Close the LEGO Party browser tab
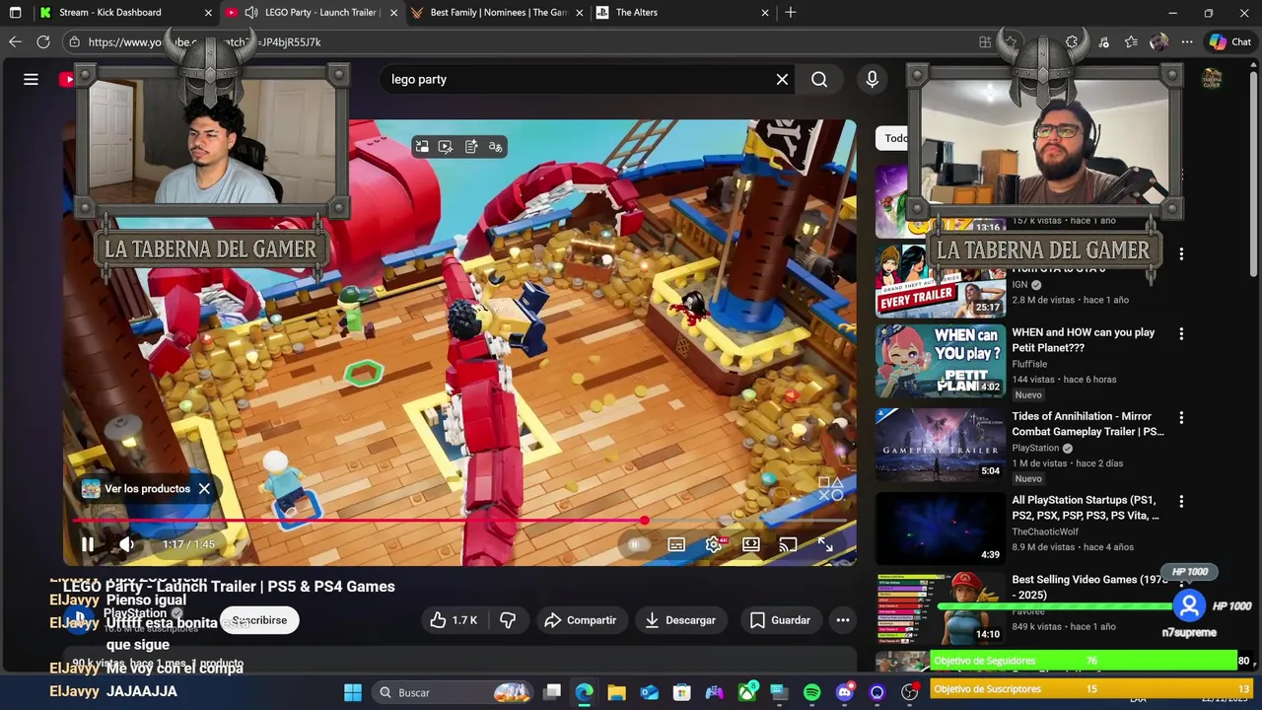The width and height of the screenshot is (1262, 710). (394, 13)
